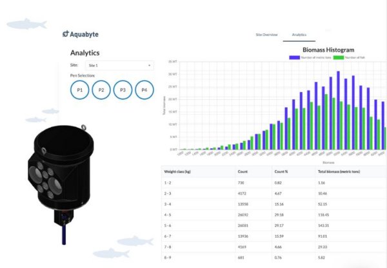The width and height of the screenshot is (387, 268).
Task: Click the Count % column header
Action: tap(283, 173)
